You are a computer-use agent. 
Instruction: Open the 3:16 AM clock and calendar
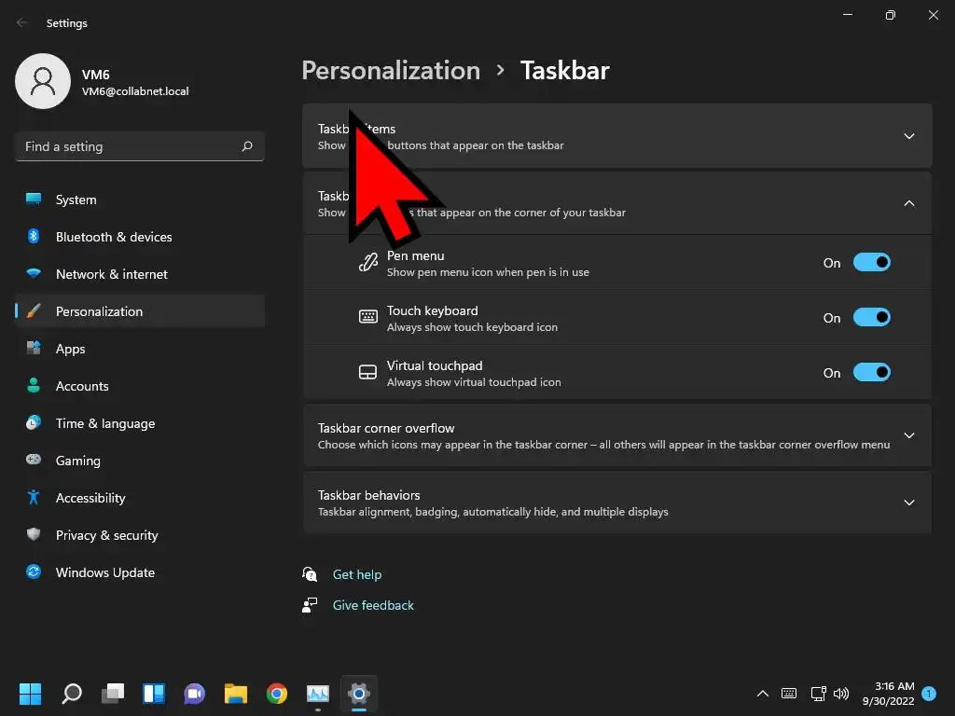(888, 694)
